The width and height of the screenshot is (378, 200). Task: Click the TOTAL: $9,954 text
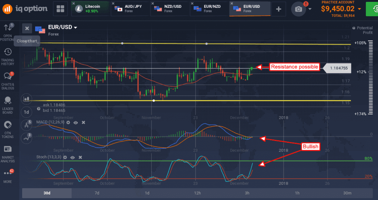pyautogui.click(x=343, y=15)
